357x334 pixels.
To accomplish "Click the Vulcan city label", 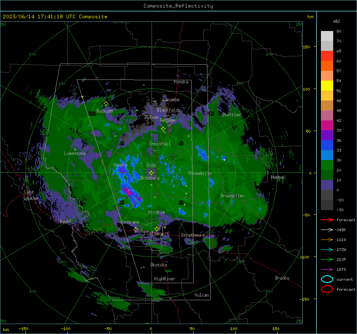I will coord(202,295).
